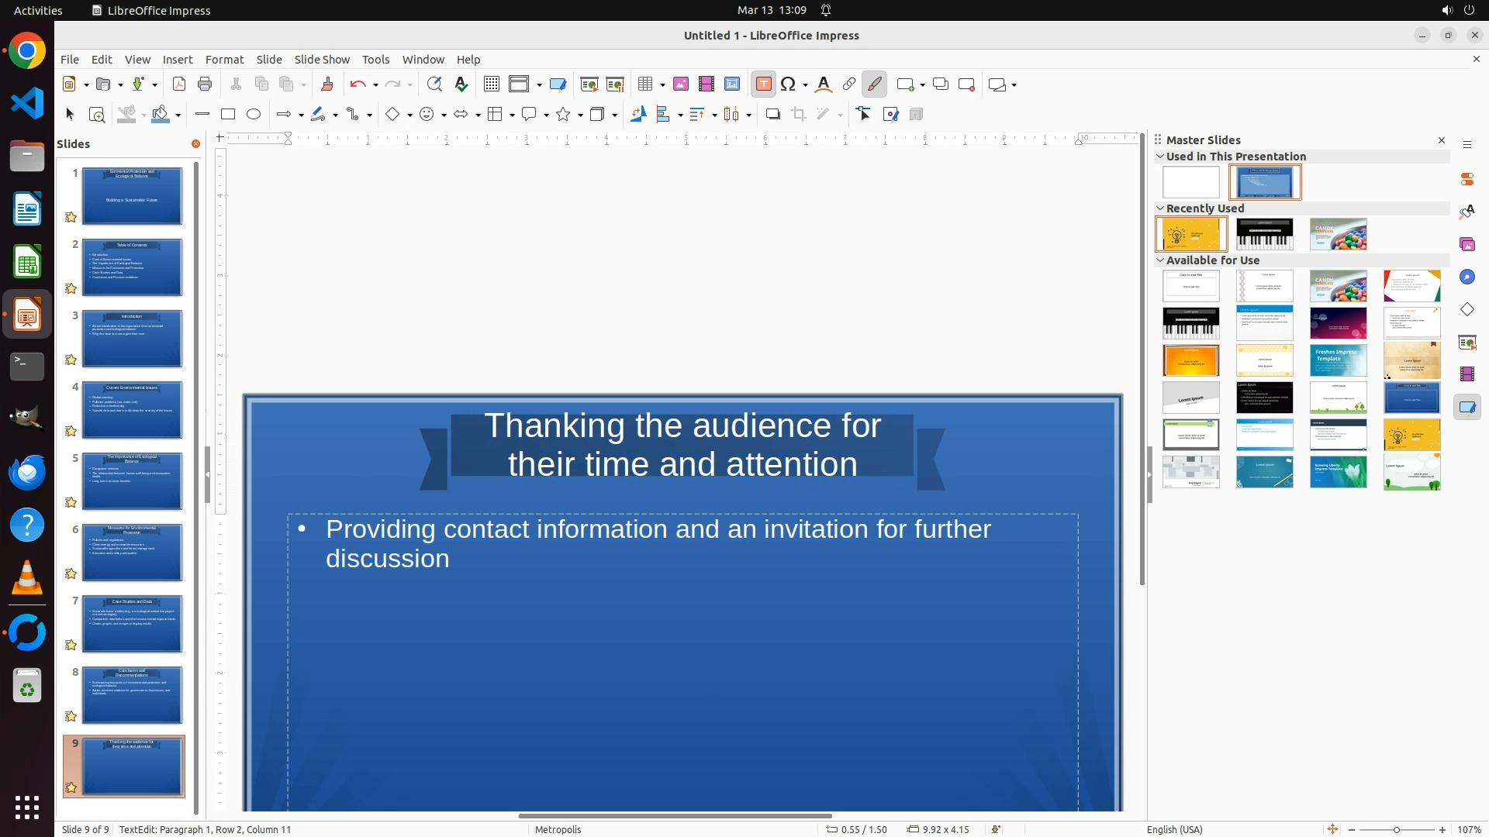
Task: Click the zoom slider in status bar
Action: [x=1397, y=830]
